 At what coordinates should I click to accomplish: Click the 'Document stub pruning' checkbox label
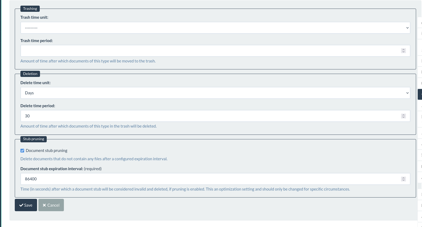(46, 151)
